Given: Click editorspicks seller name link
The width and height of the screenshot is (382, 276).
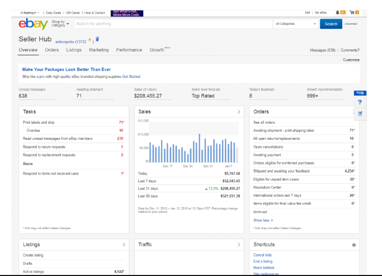Looking at the screenshot, I should [64, 42].
